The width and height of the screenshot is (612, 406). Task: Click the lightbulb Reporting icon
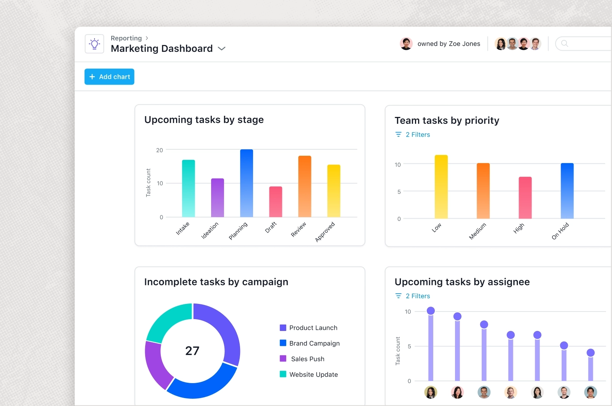tap(94, 44)
